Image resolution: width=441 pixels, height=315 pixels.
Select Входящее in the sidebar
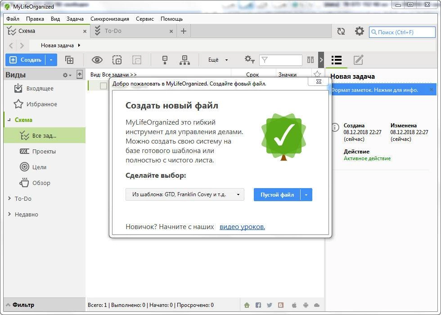(x=40, y=88)
